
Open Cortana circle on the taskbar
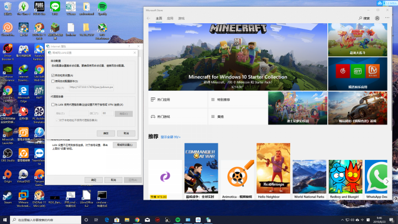[x=86, y=220]
